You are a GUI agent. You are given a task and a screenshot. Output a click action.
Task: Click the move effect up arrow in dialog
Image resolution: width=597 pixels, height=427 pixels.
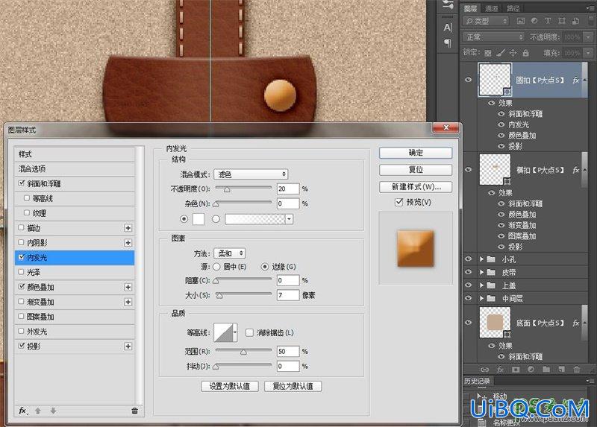[38, 411]
